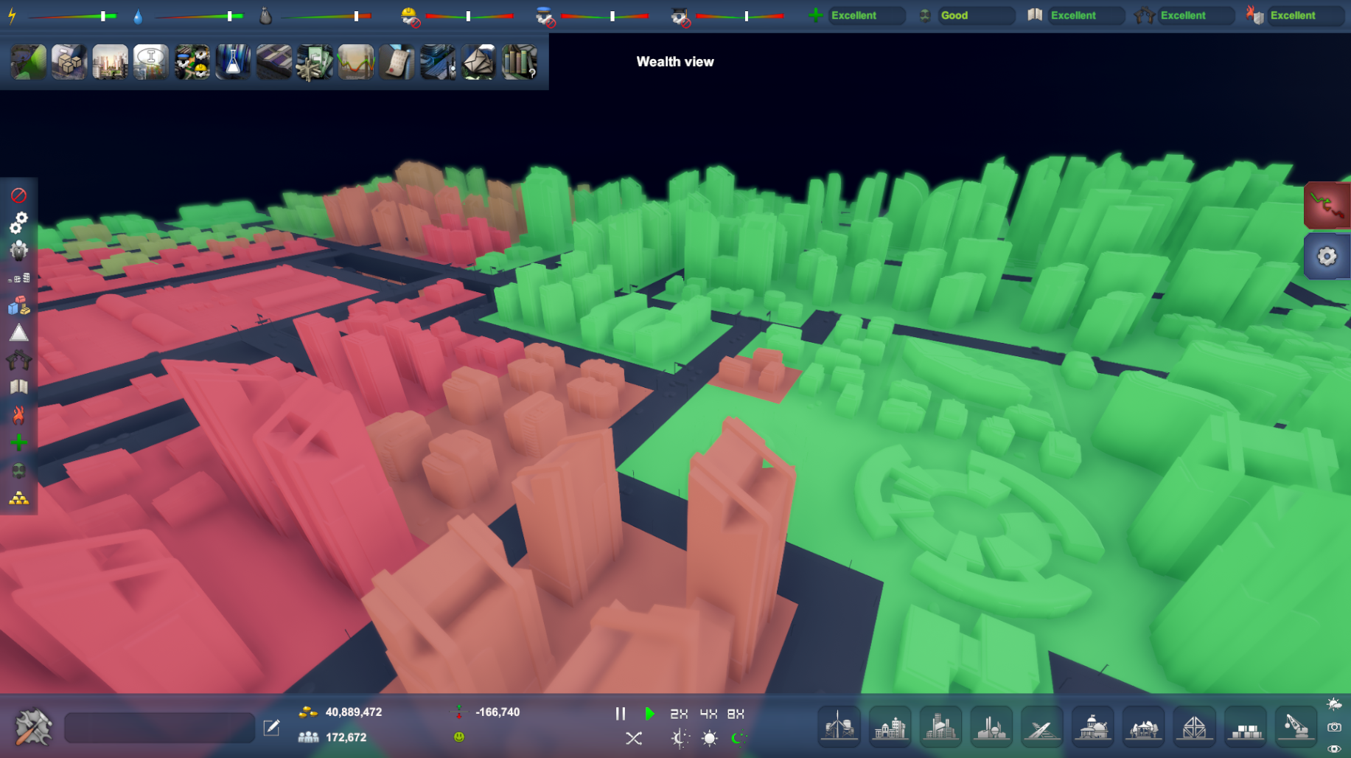Open parks gazebo build menu
The width and height of the screenshot is (1351, 758).
(x=1143, y=727)
